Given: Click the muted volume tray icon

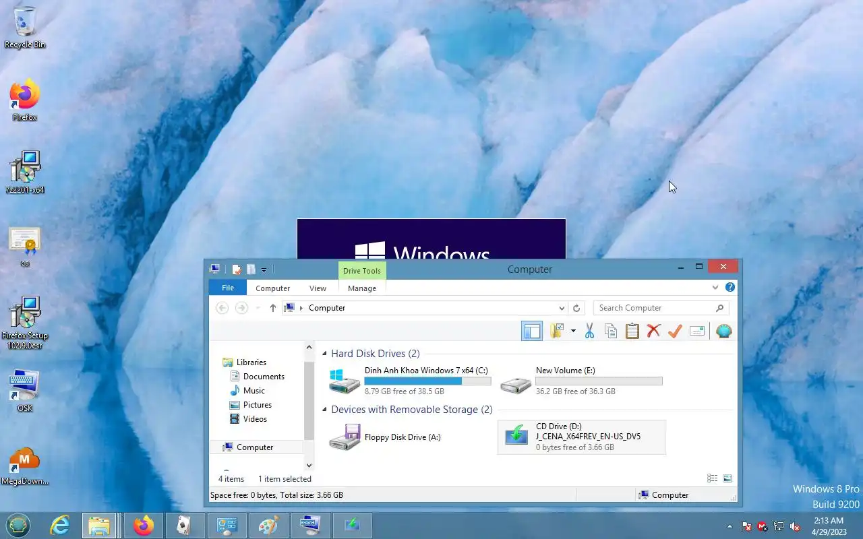Looking at the screenshot, I should point(795,526).
